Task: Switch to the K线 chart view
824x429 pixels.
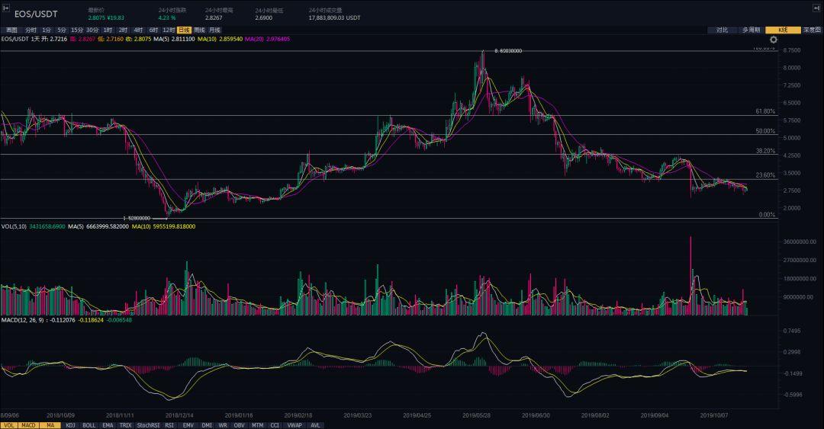Action: click(x=783, y=30)
